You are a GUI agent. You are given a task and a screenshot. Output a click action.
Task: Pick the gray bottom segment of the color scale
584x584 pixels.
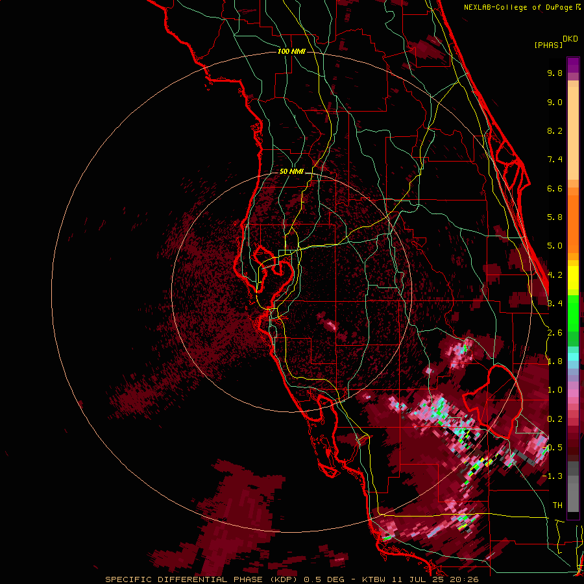pyautogui.click(x=573, y=497)
